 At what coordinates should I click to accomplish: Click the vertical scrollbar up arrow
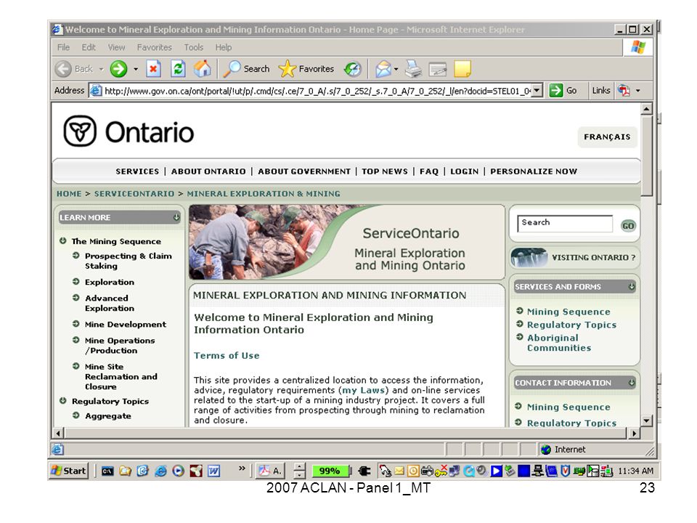click(x=647, y=108)
